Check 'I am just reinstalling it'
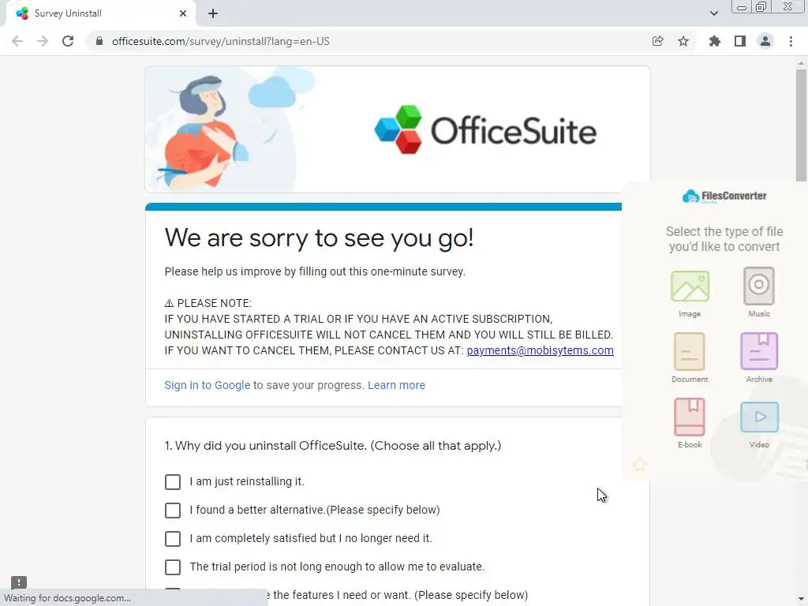808x606 pixels. click(x=173, y=482)
